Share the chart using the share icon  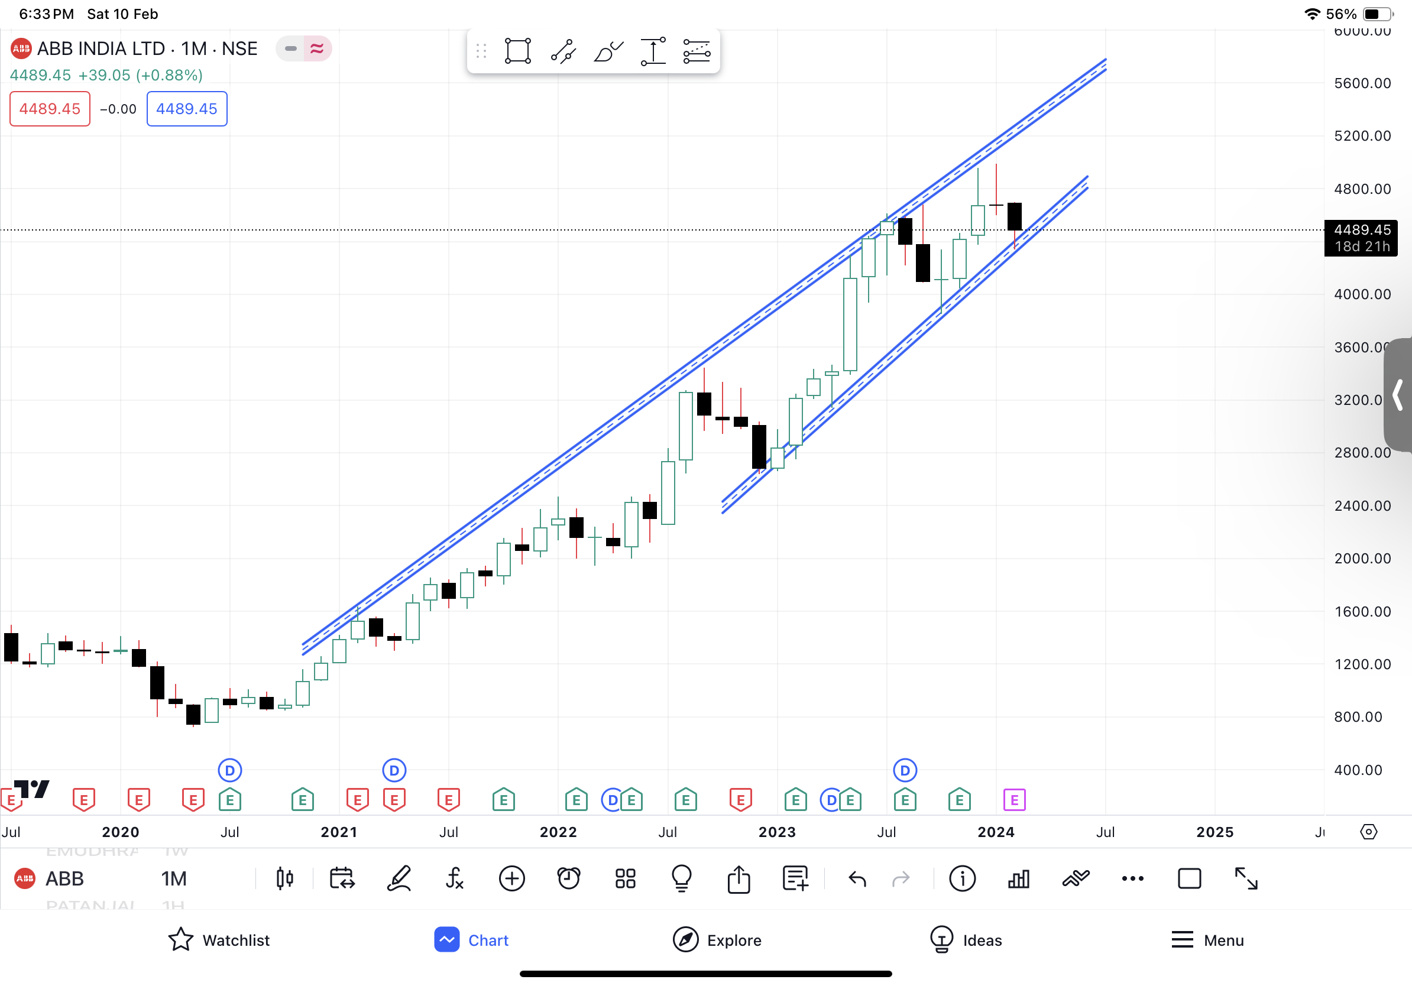(x=739, y=878)
